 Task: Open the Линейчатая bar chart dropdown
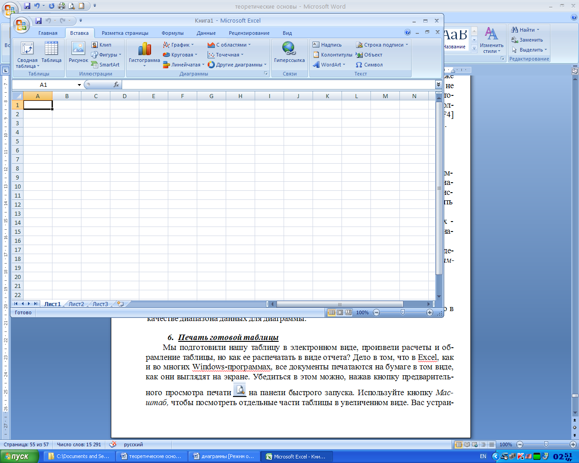tap(183, 65)
